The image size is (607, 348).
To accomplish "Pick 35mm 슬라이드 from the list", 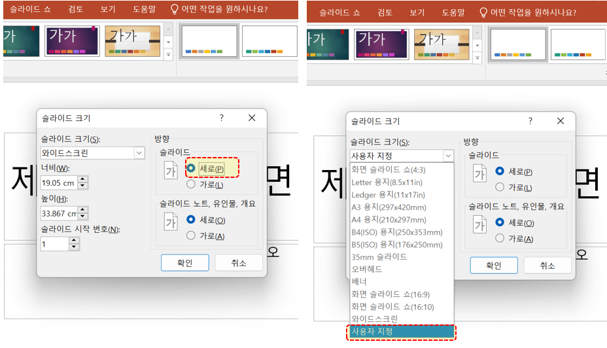I will [402, 256].
